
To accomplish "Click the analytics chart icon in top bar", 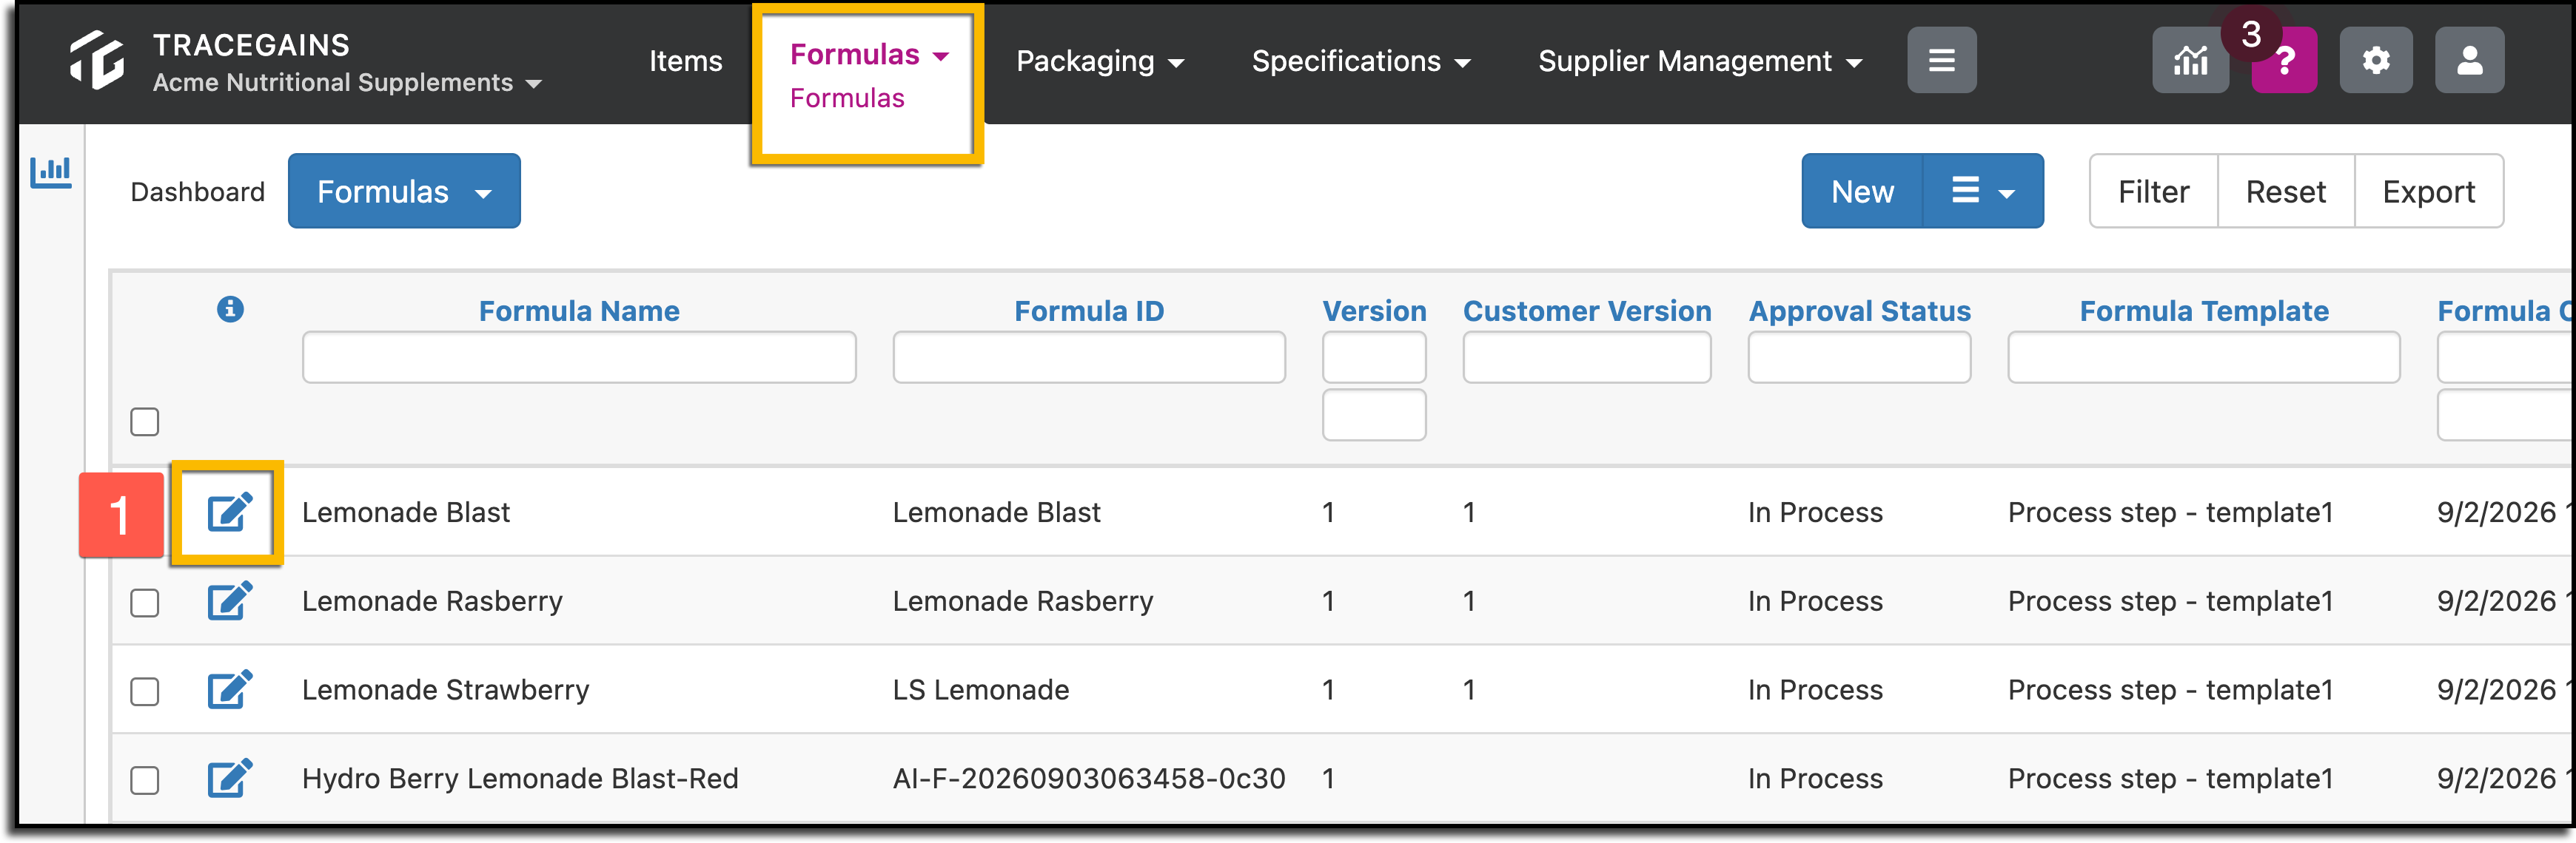I will tap(2189, 61).
